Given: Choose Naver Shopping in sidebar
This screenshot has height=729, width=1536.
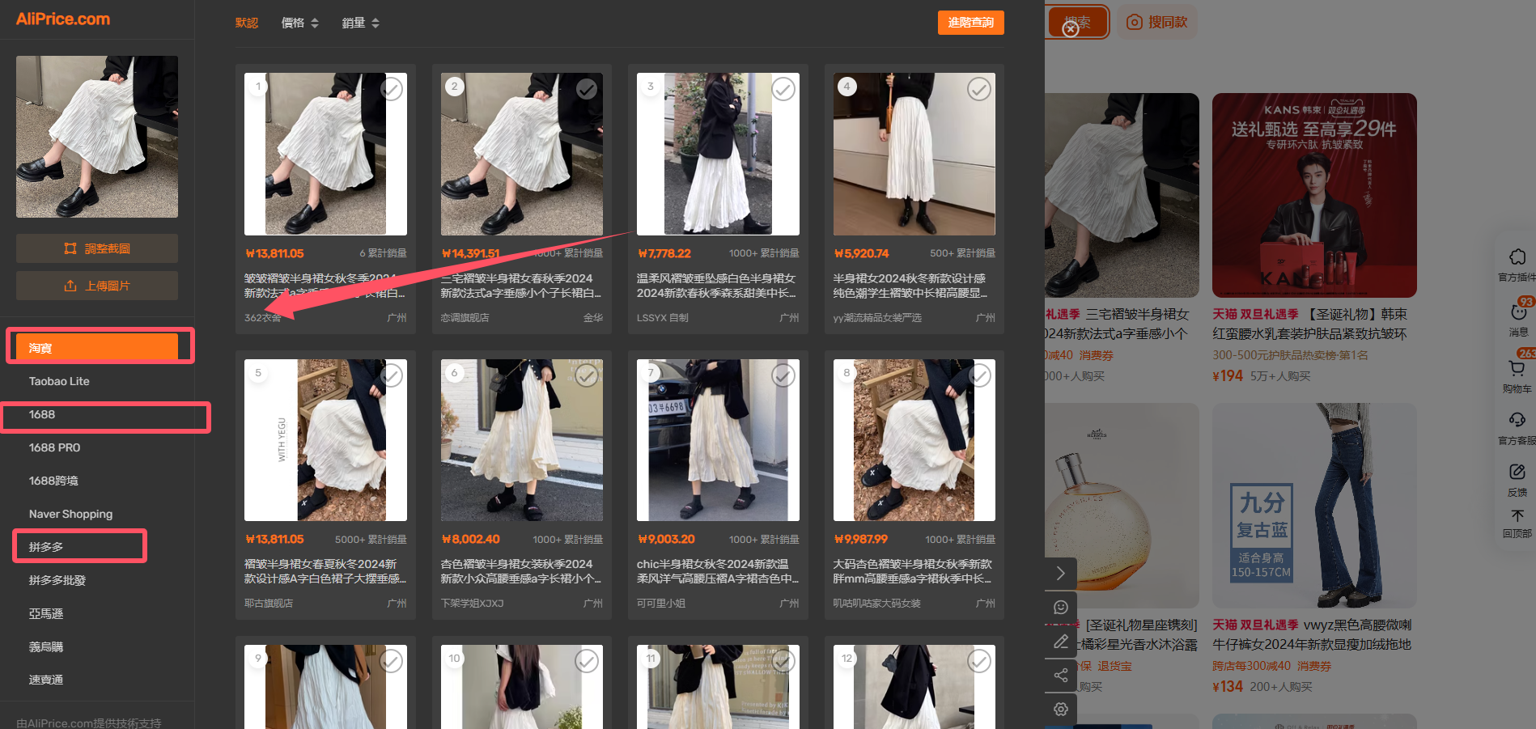Looking at the screenshot, I should [x=70, y=514].
